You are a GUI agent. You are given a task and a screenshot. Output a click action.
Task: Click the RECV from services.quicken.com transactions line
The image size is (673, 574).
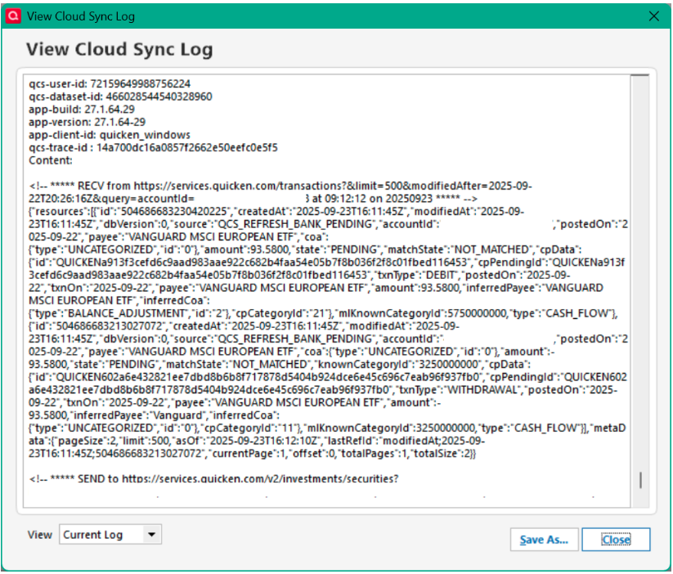click(280, 186)
